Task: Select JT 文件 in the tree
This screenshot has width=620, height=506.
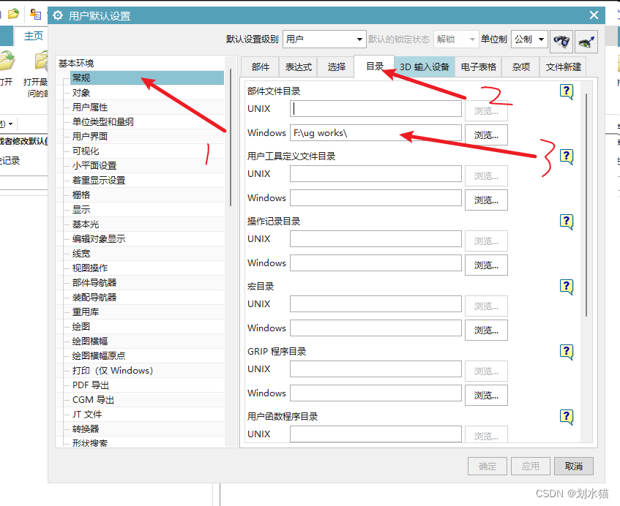Action: [x=87, y=415]
